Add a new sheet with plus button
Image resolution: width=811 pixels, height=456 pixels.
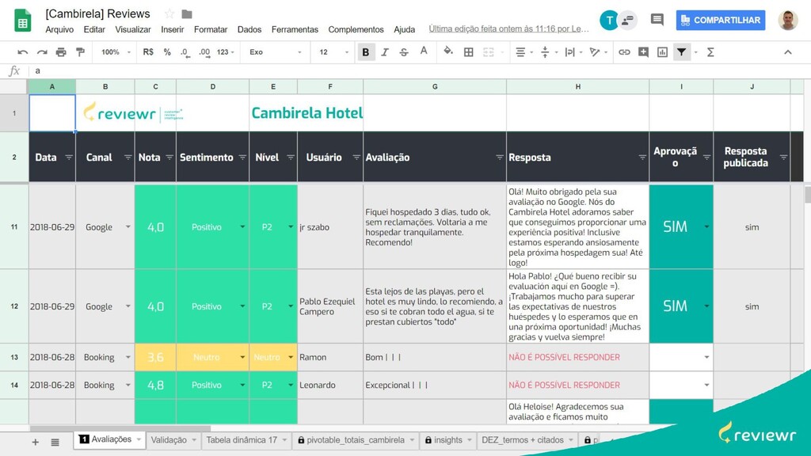(x=35, y=442)
